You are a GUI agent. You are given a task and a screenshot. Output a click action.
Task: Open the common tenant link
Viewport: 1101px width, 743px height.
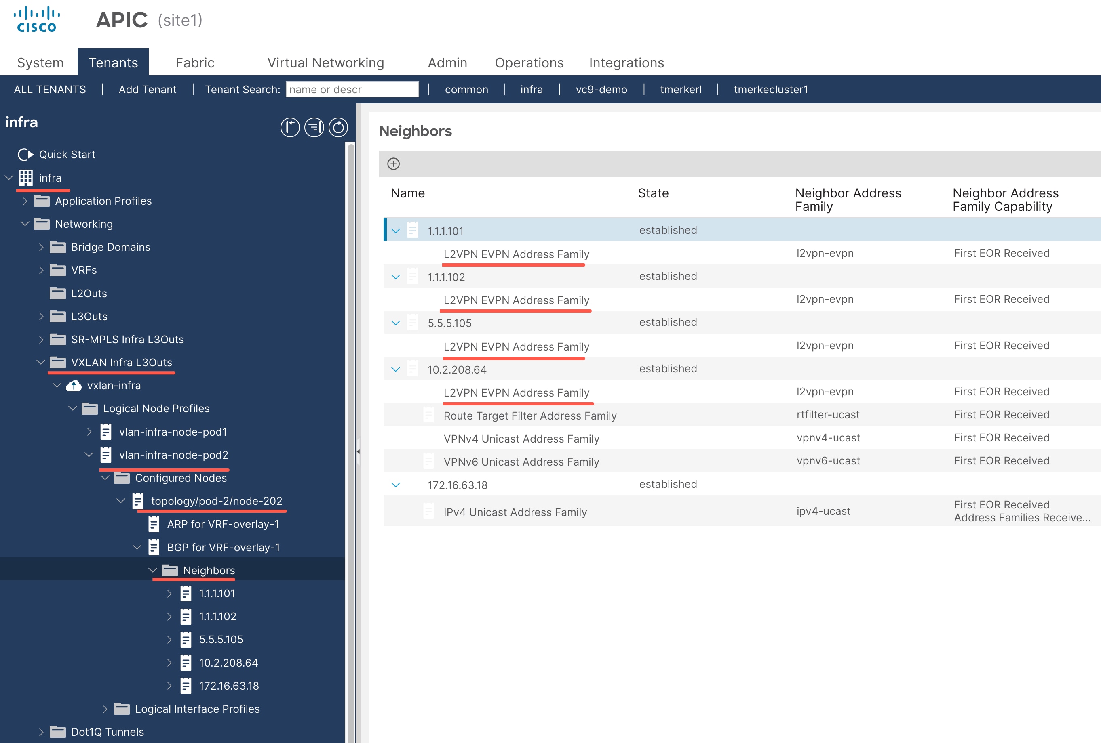point(466,90)
